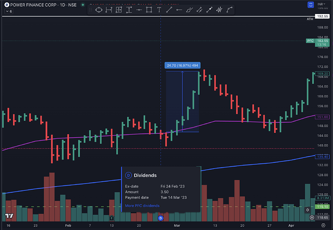Select the date range measure tool
Viewport: 333px width, 230px height.
[x=109, y=10]
